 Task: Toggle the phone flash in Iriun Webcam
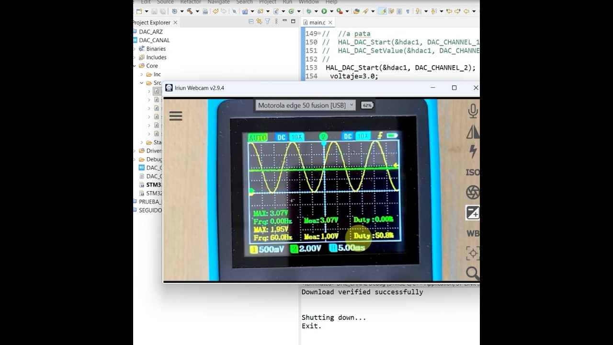[473, 151]
